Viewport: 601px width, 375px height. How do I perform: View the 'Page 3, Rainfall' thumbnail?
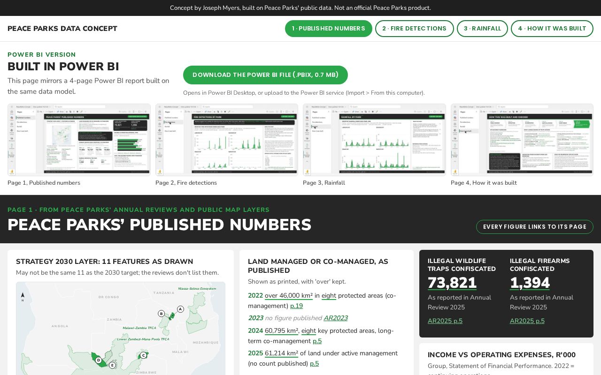tap(374, 140)
